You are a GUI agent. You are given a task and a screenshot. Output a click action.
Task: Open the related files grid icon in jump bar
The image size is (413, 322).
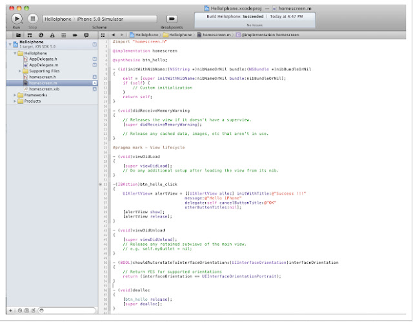click(x=103, y=35)
